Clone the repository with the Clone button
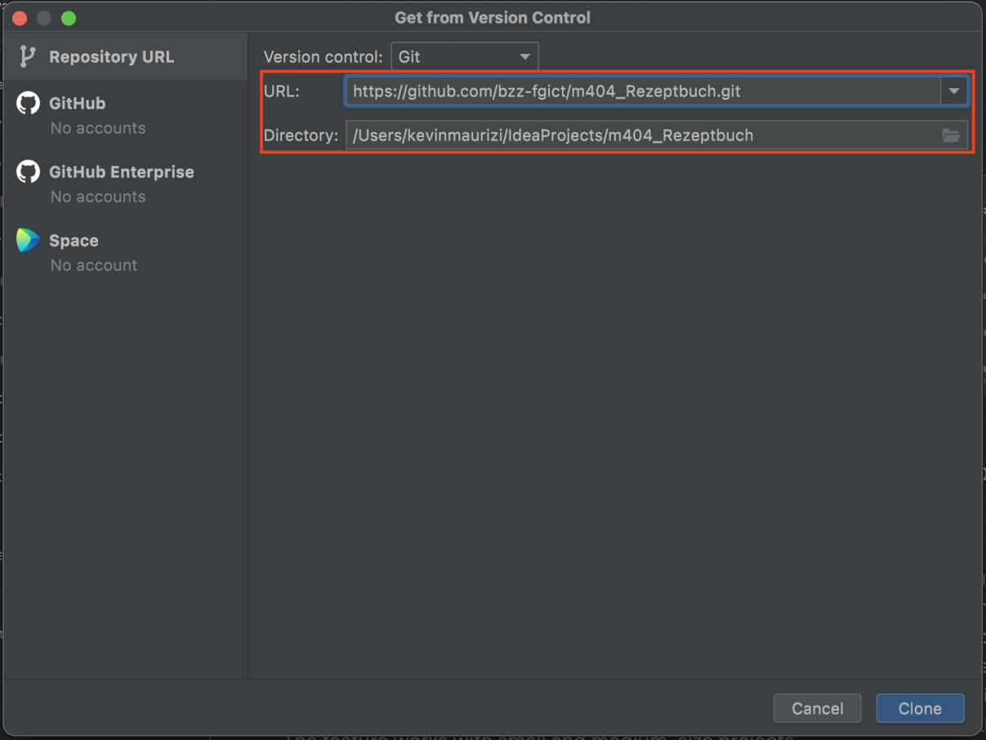The height and width of the screenshot is (740, 986). pos(920,708)
